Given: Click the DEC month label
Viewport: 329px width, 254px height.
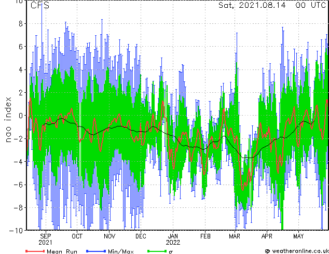Looking at the screenshot, I should coord(141,236).
